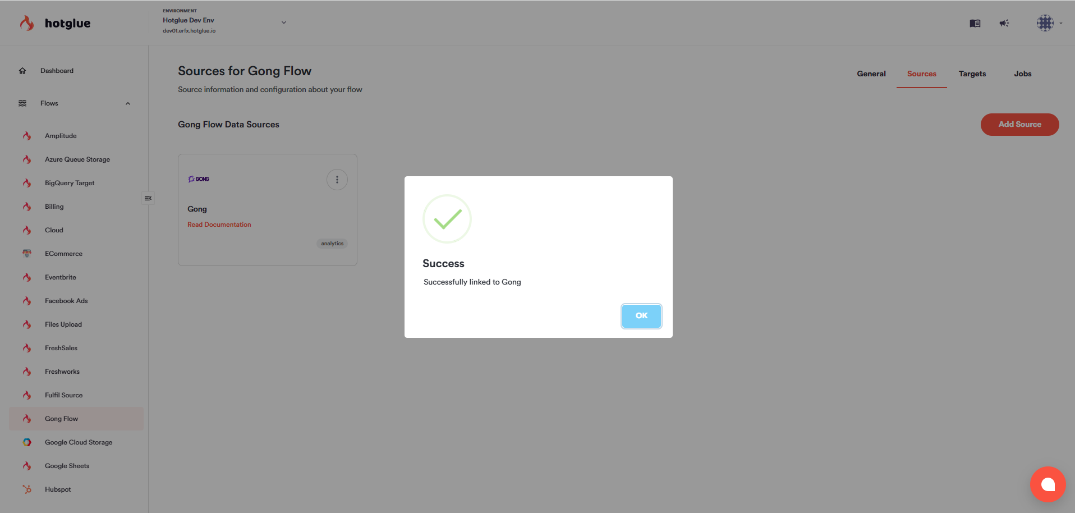Open the Fulfil Source flow
This screenshot has height=513, width=1075.
point(63,395)
